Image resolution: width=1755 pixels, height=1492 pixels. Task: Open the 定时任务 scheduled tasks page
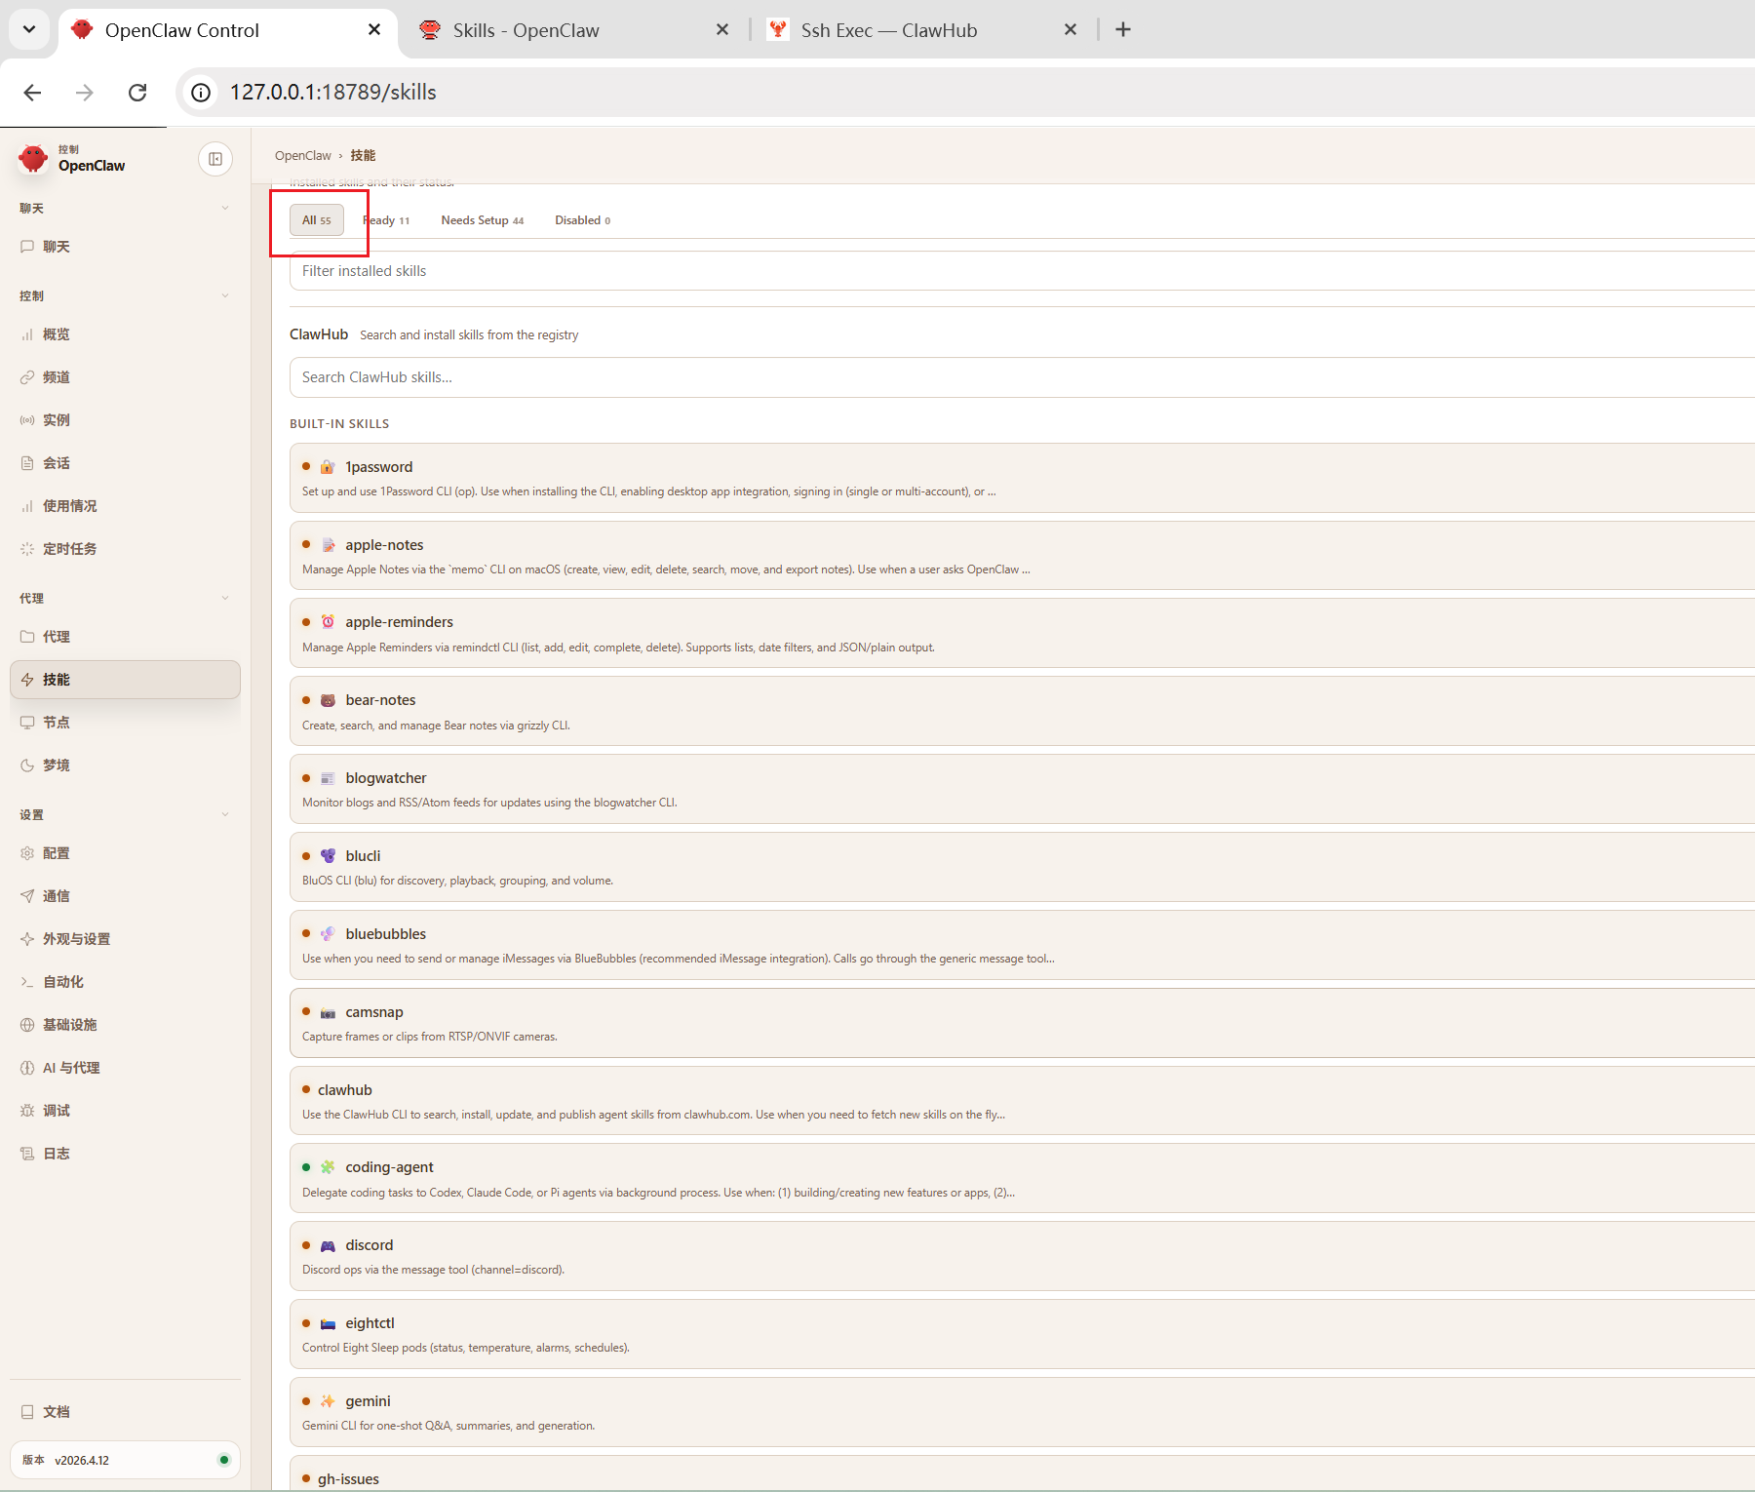(125, 549)
